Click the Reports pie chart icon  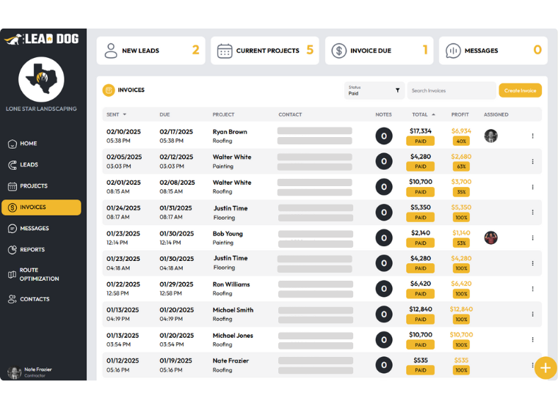pos(12,250)
